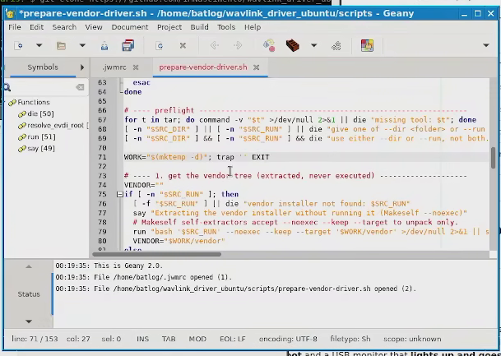Open the Tools menu
The image size is (501, 356).
pyautogui.click(x=226, y=27)
